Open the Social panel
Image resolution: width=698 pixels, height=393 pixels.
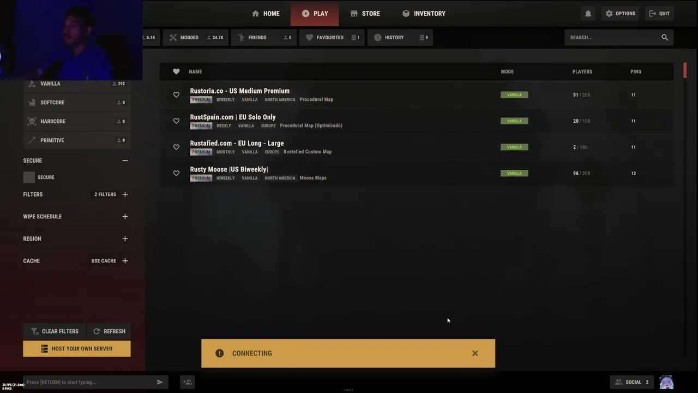point(631,382)
